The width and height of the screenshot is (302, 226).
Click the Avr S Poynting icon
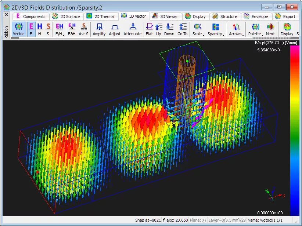(x=83, y=29)
